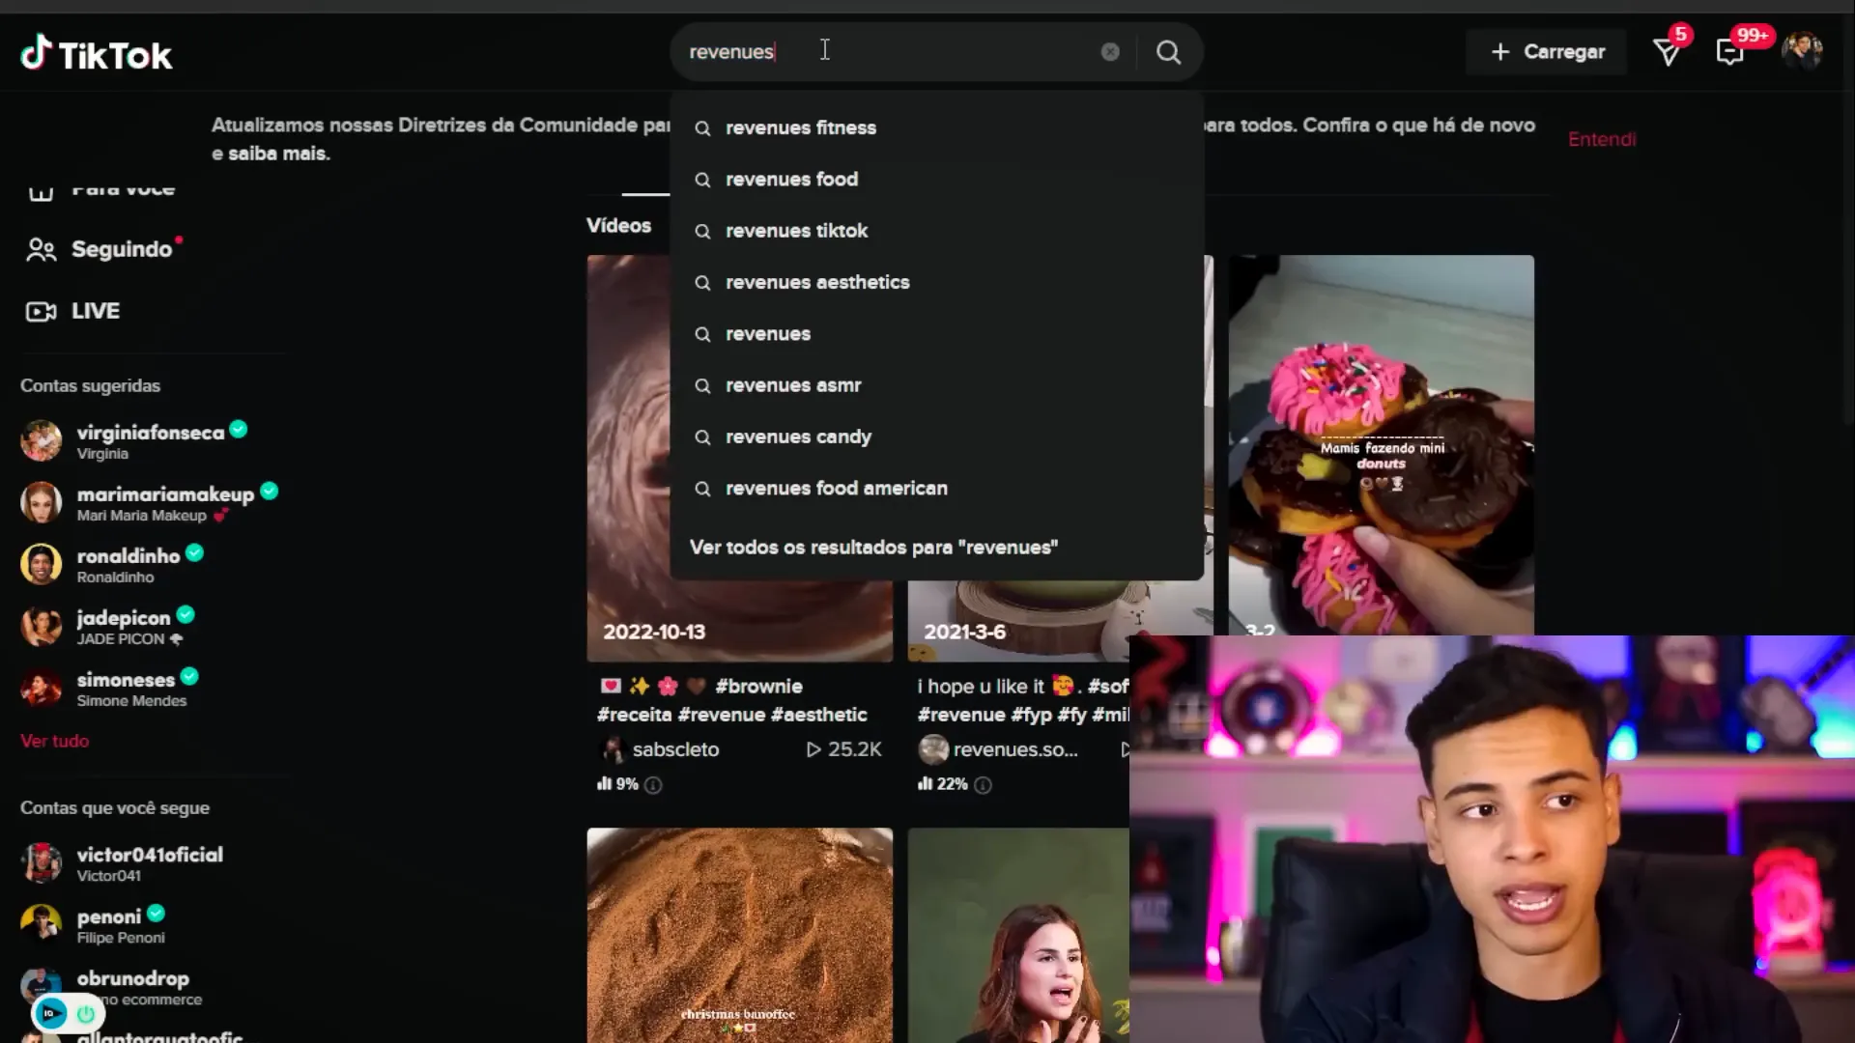
Task: Click victor041oficial profile avatar
Action: click(x=41, y=863)
